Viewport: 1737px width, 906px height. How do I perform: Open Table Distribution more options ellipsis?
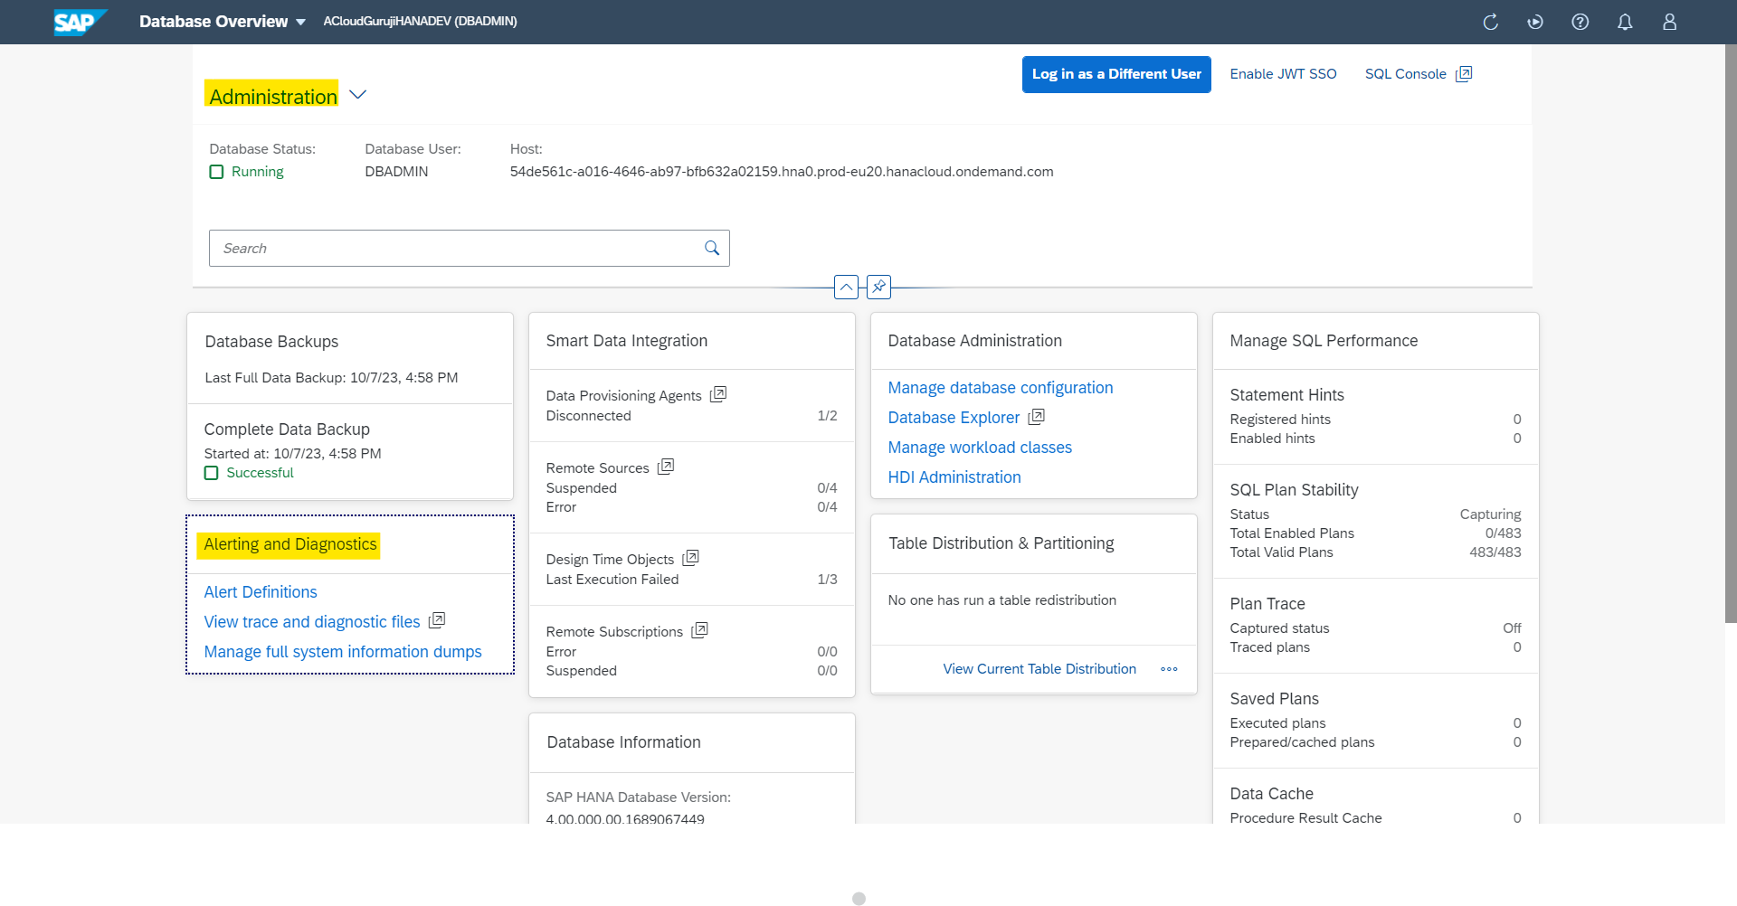1169,669
